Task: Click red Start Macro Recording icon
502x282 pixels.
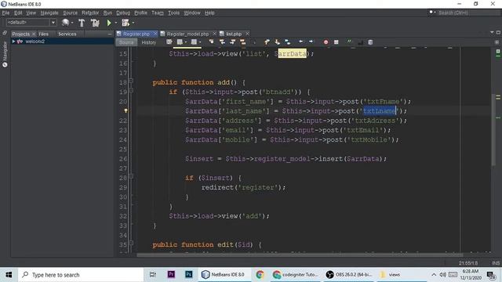Action: (326, 42)
